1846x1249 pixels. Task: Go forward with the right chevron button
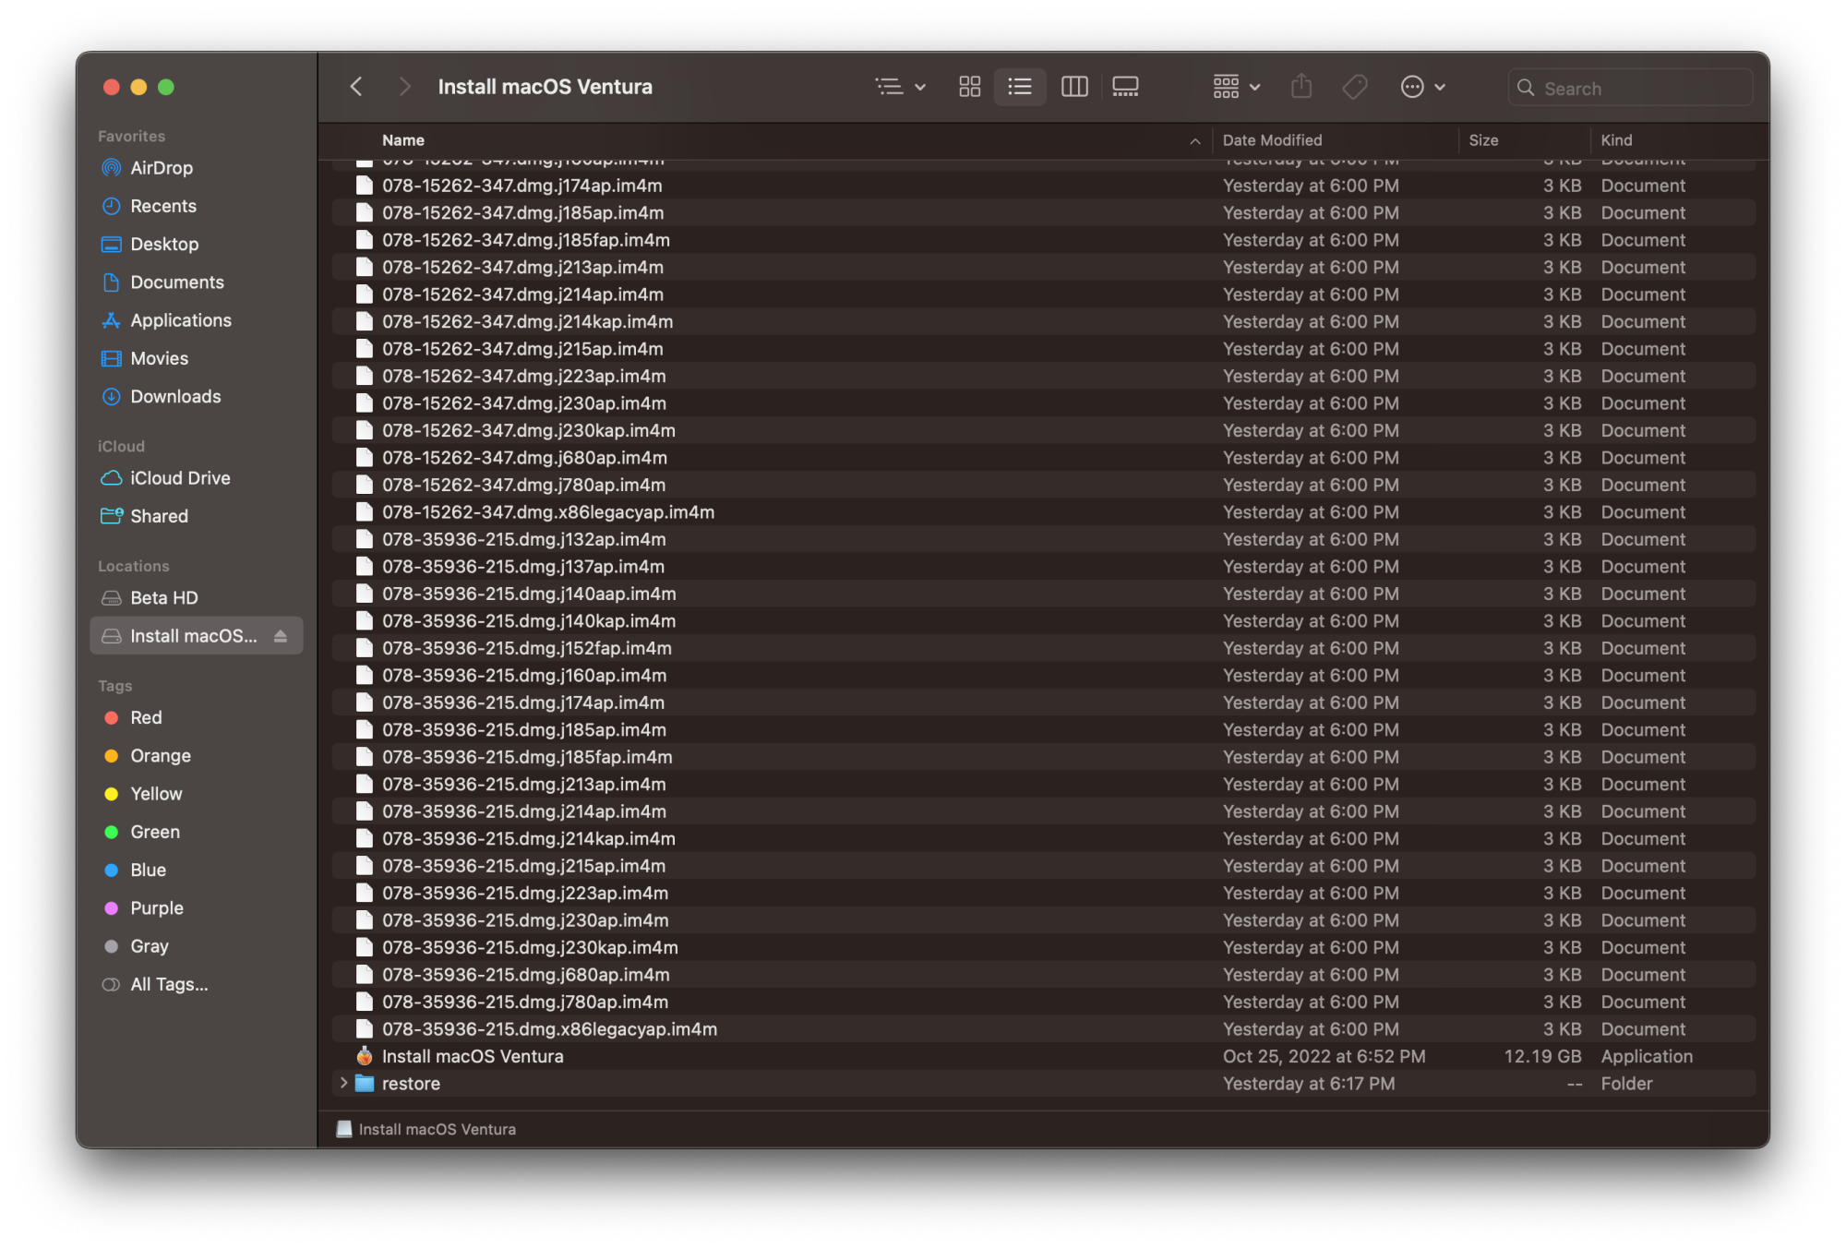[404, 87]
